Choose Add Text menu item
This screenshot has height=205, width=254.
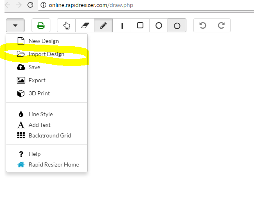coord(47,125)
